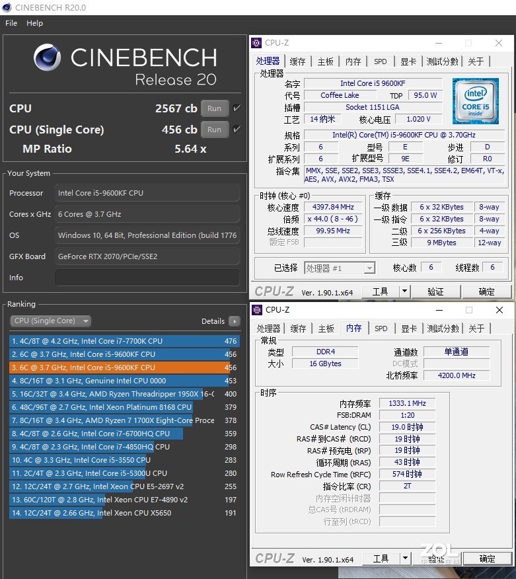Select 主板 tab in bottom CPU-Z window
Image resolution: width=516 pixels, height=579 pixels.
coord(326,328)
